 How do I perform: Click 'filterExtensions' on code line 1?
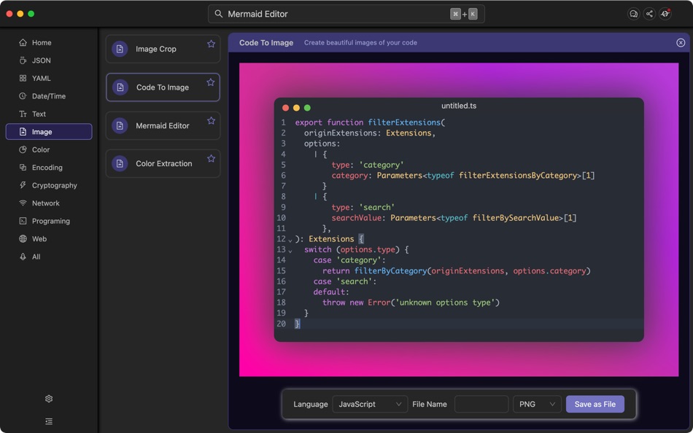[x=404, y=122]
